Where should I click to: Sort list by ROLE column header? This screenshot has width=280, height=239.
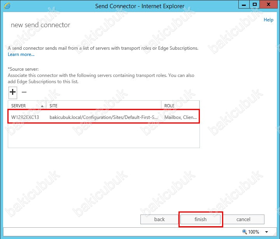tap(180, 105)
